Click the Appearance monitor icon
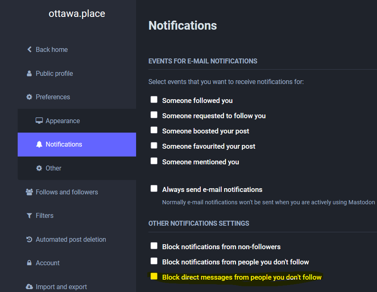The height and width of the screenshot is (292, 377). pyautogui.click(x=39, y=121)
